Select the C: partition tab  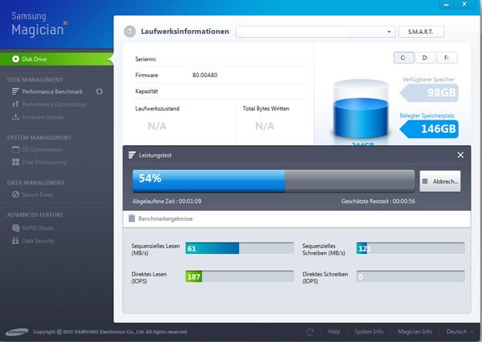coord(403,58)
